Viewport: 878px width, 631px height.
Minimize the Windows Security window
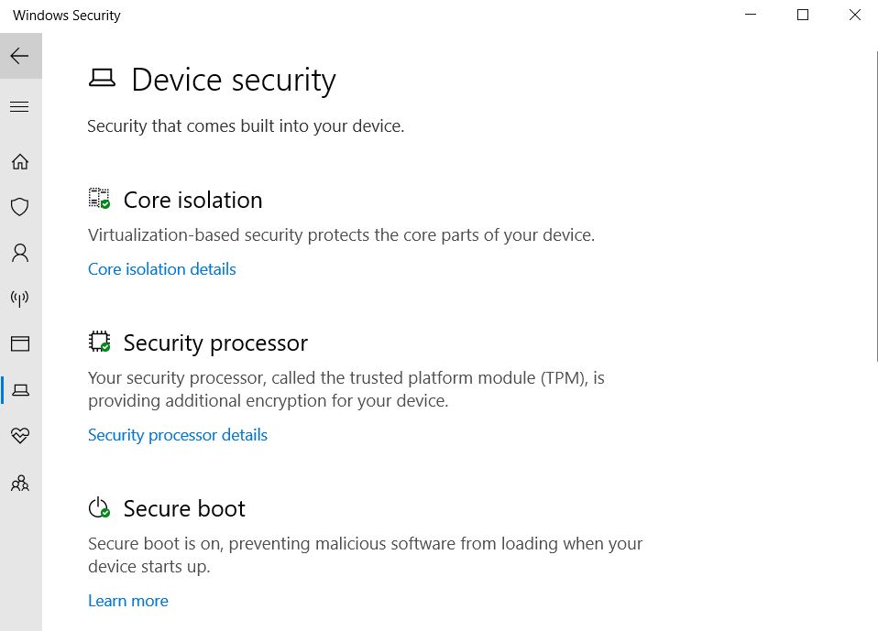tap(751, 15)
